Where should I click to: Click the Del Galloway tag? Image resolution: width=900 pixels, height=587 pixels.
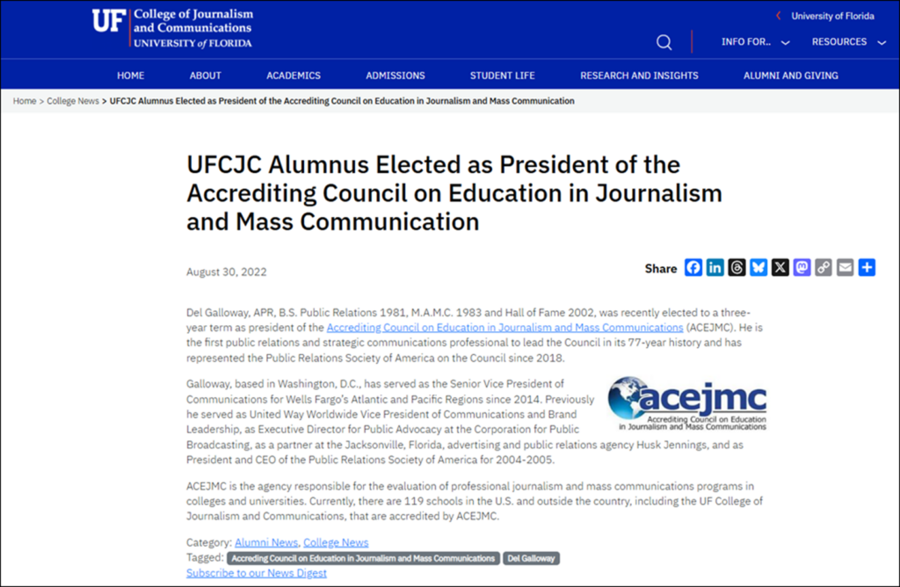532,558
